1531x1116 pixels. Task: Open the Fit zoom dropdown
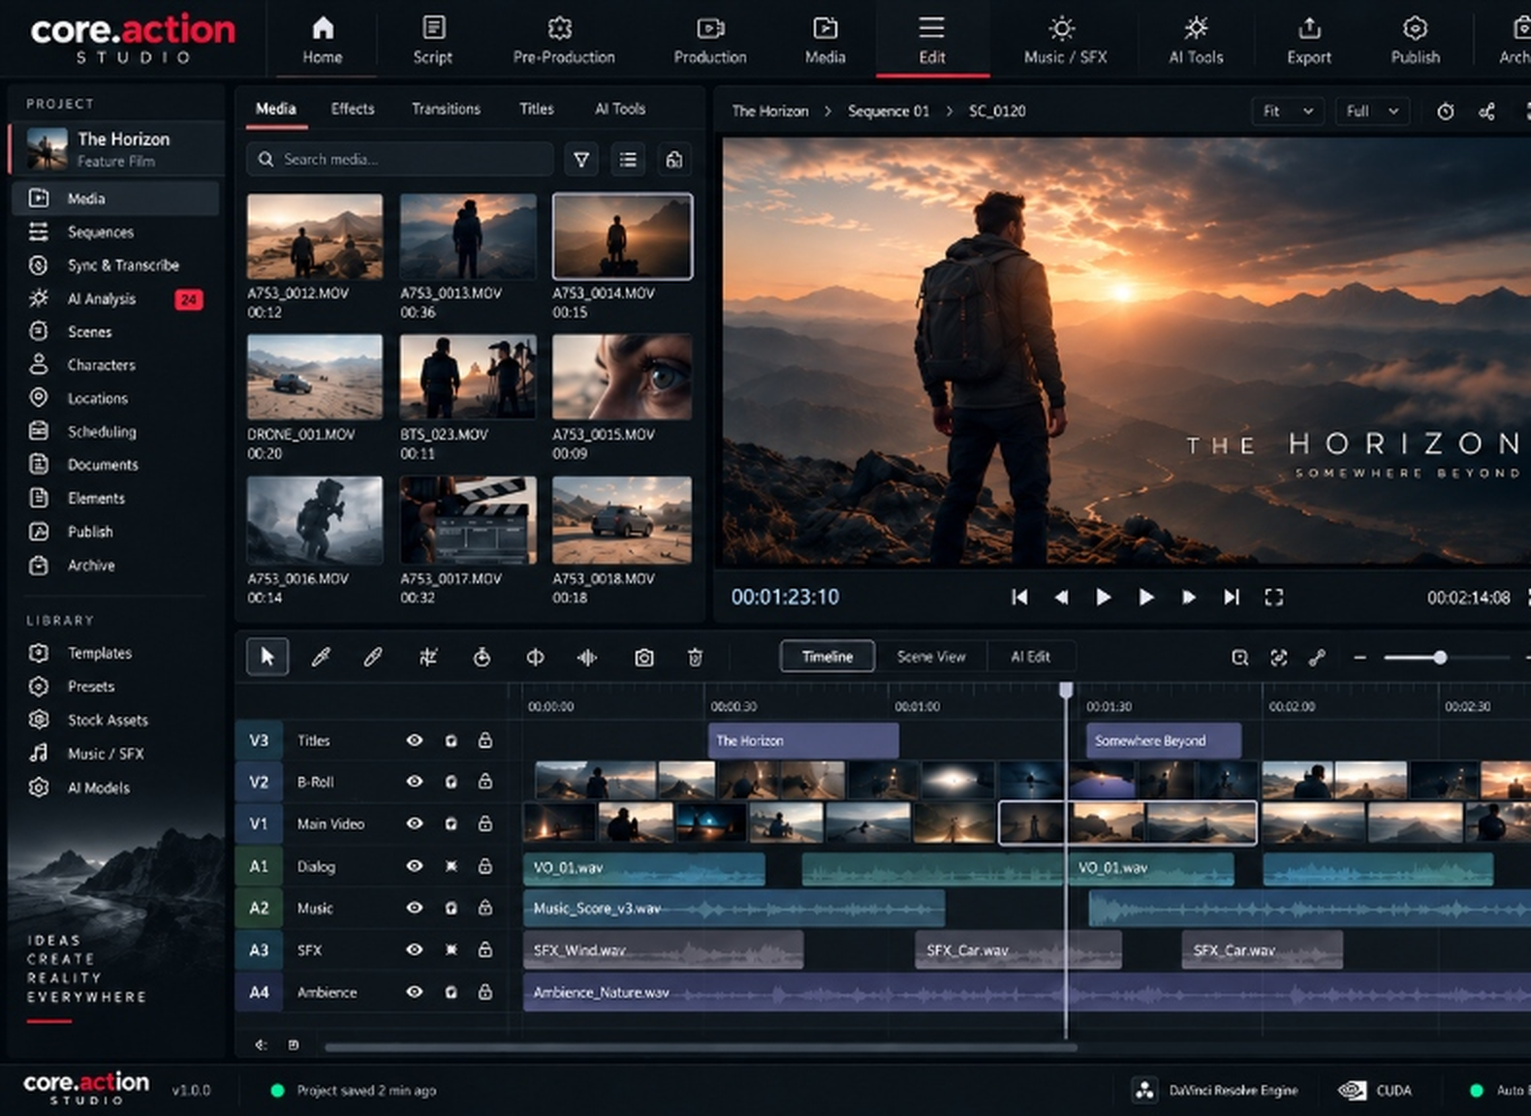coord(1287,111)
